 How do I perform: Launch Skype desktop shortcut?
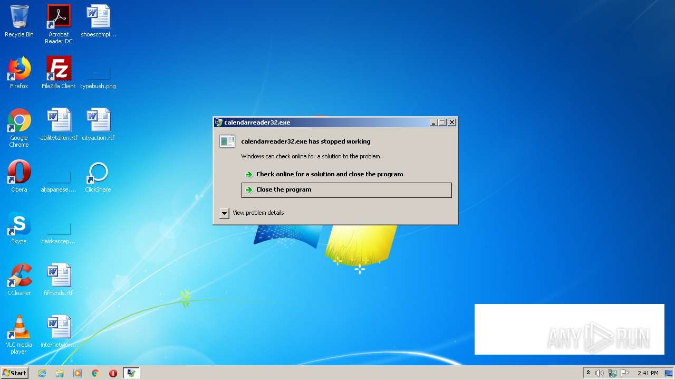(x=19, y=229)
